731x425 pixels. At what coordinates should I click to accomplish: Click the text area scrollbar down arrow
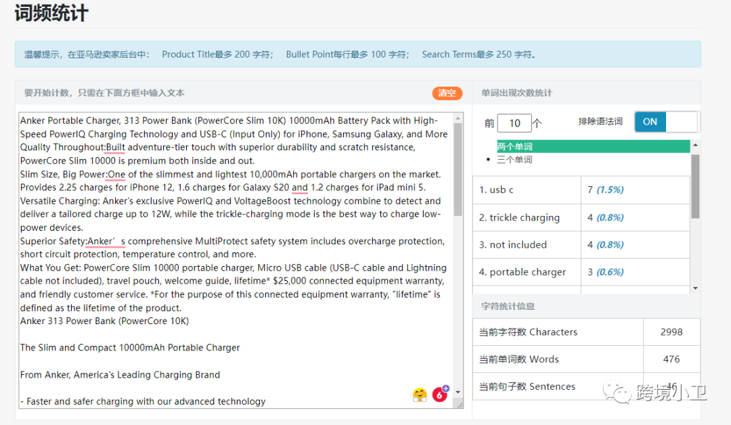point(458,393)
